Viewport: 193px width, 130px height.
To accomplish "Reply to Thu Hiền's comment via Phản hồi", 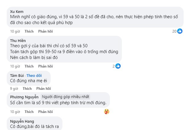I will point(46,66).
